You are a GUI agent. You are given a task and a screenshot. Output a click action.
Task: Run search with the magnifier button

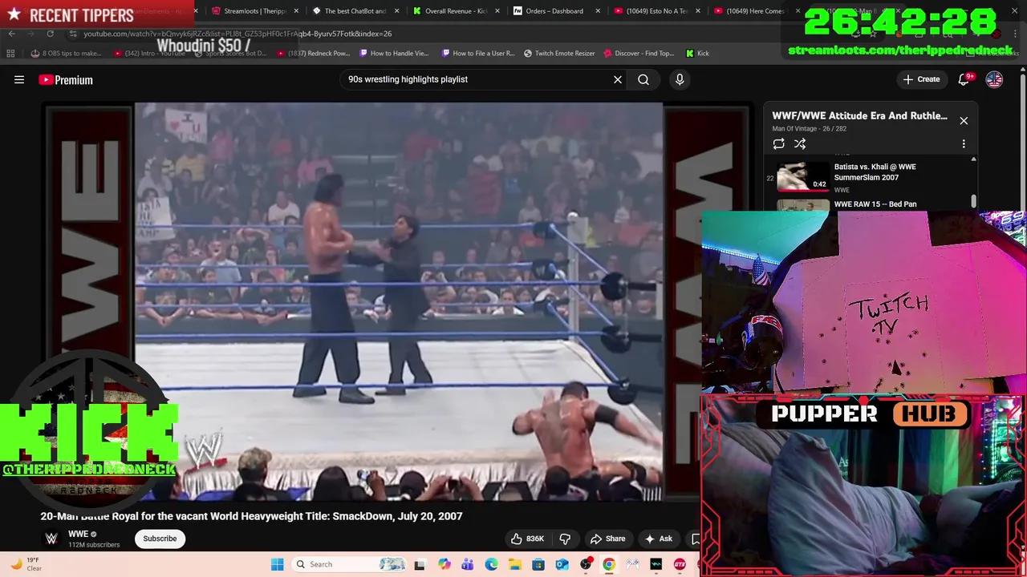643,79
